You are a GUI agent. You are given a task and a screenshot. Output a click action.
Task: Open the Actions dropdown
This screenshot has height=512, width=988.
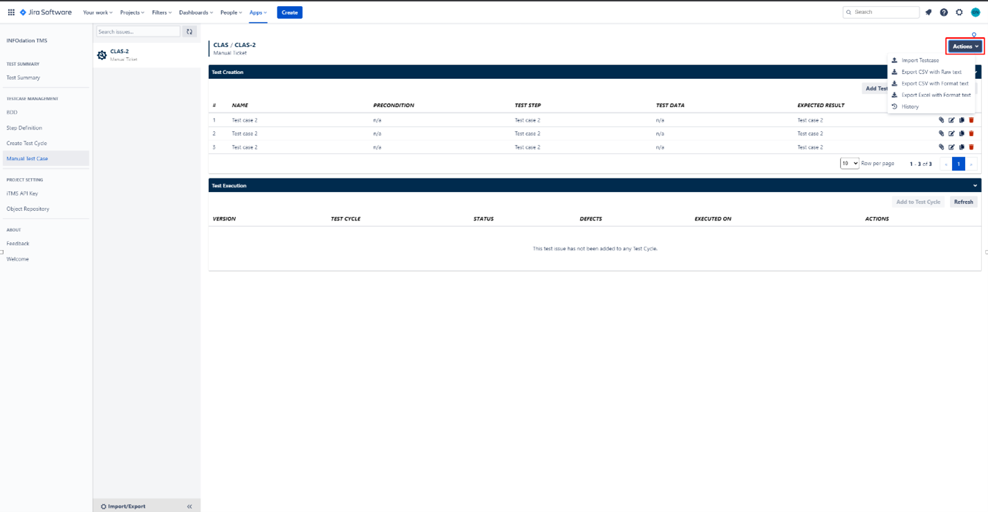click(x=964, y=46)
